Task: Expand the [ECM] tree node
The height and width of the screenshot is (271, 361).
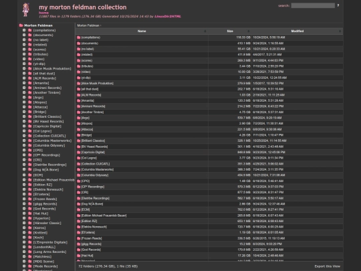Action: point(24,175)
